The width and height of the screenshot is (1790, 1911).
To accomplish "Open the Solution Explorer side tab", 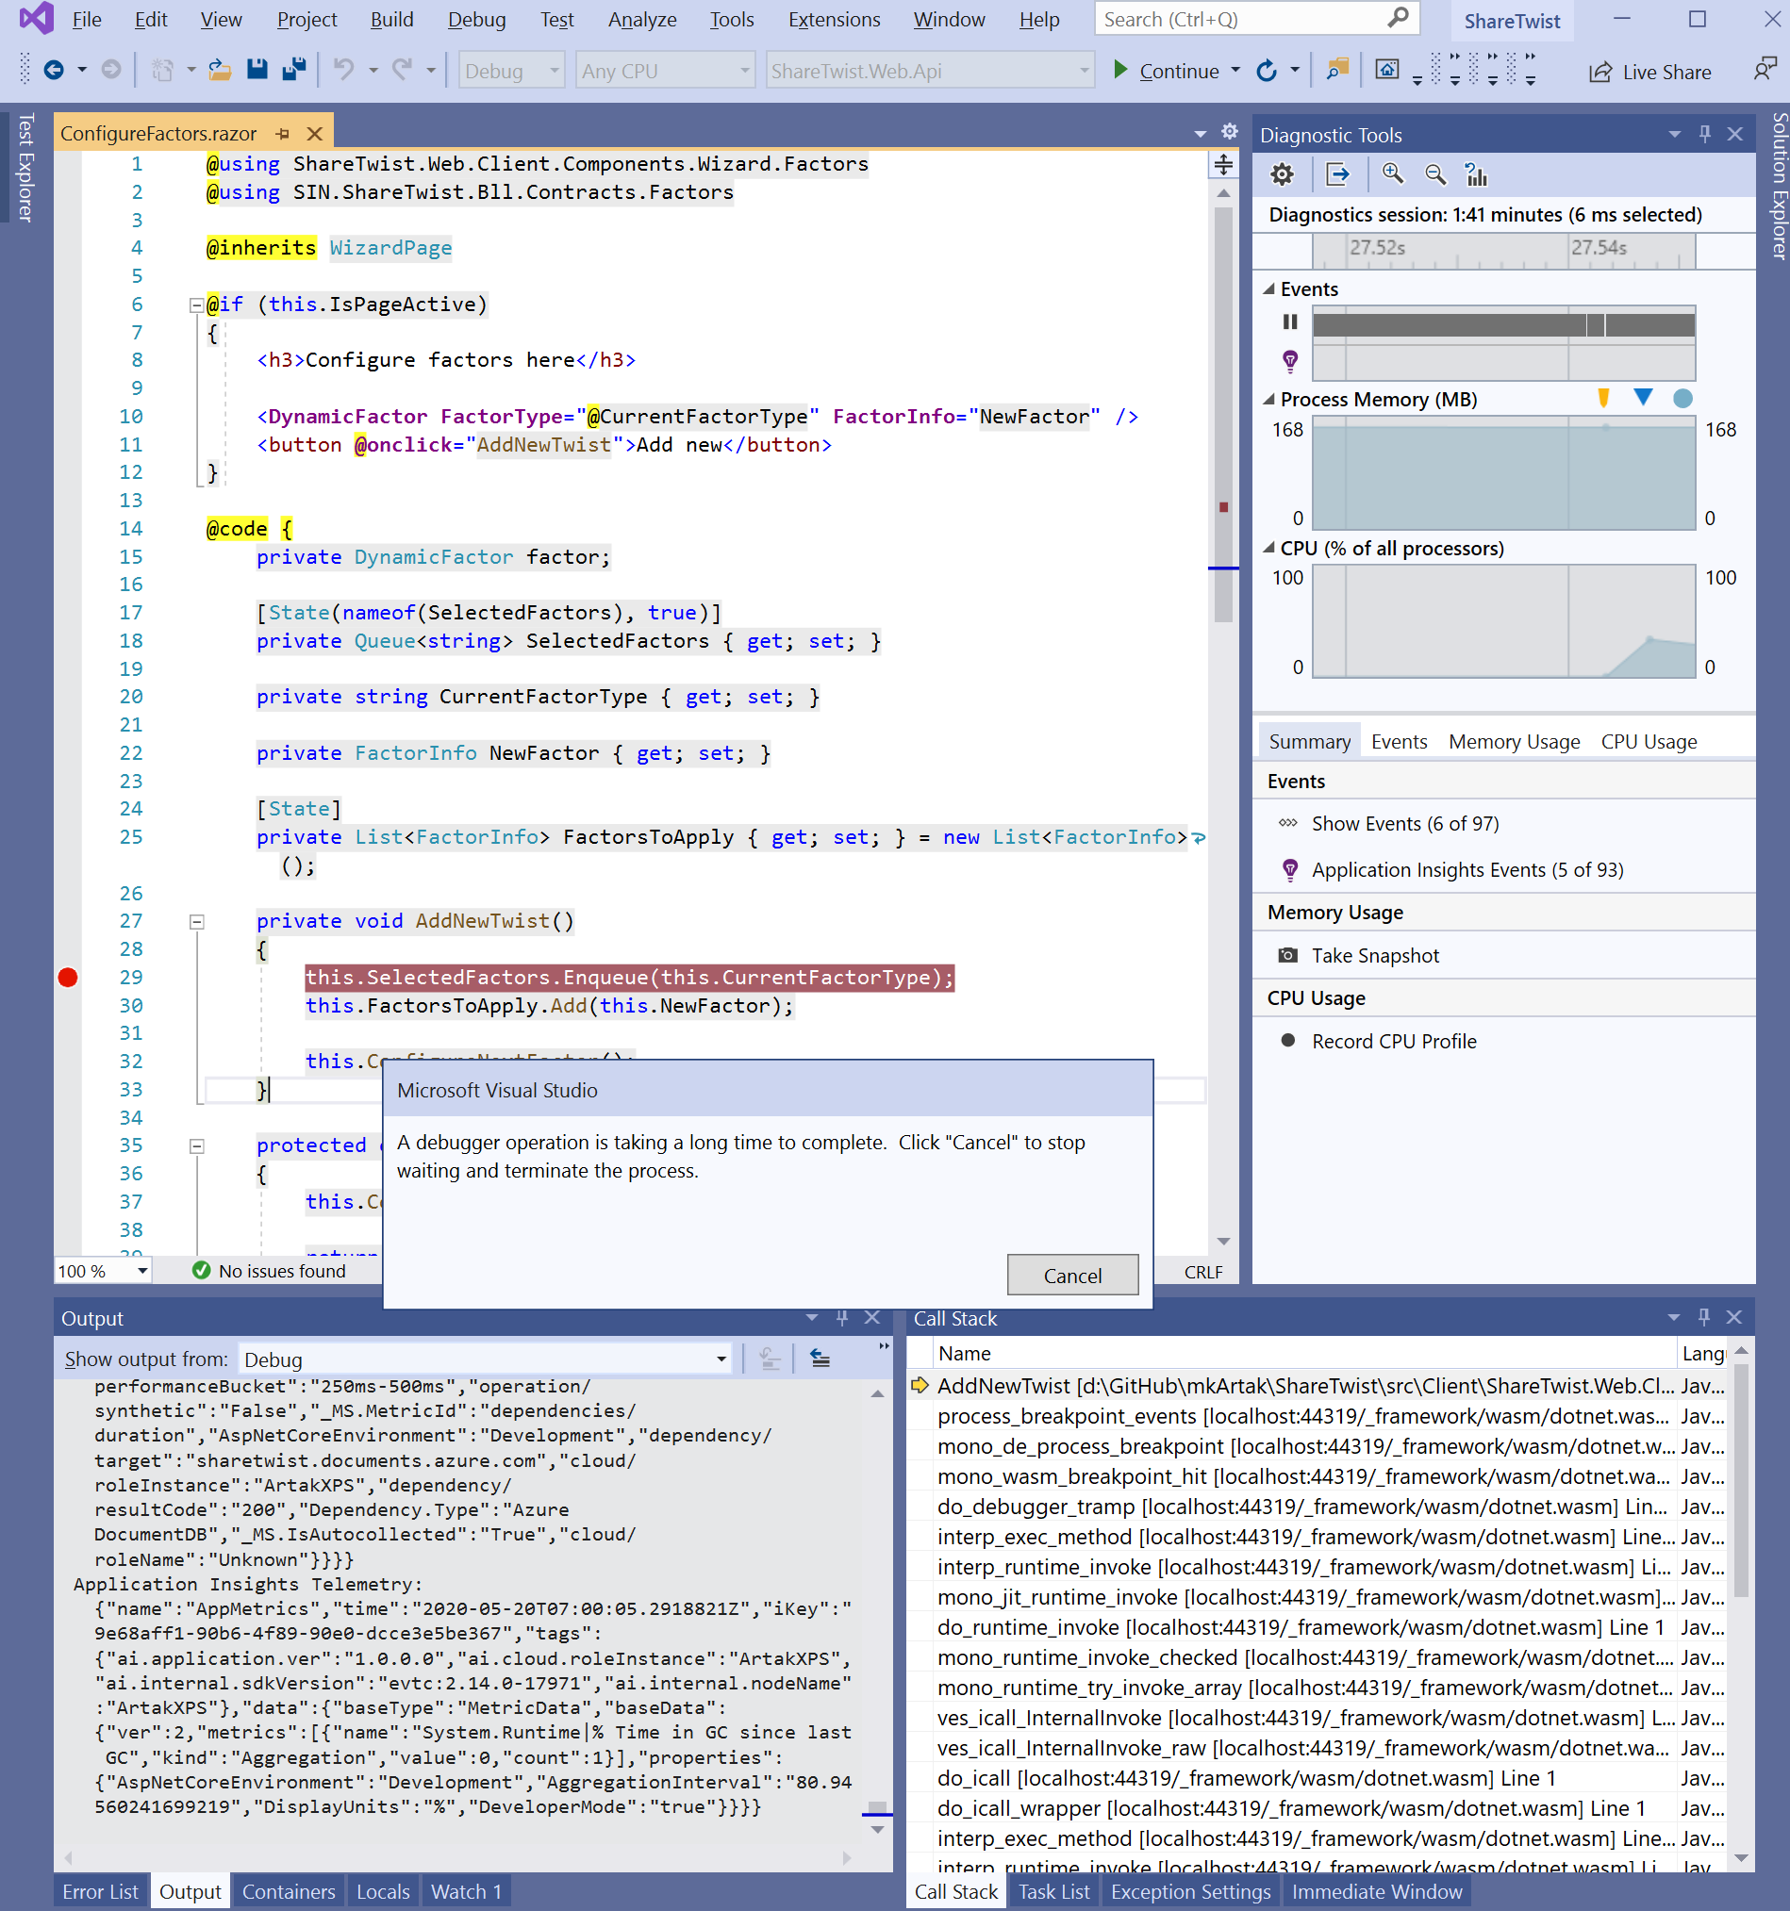I will pyautogui.click(x=1779, y=186).
